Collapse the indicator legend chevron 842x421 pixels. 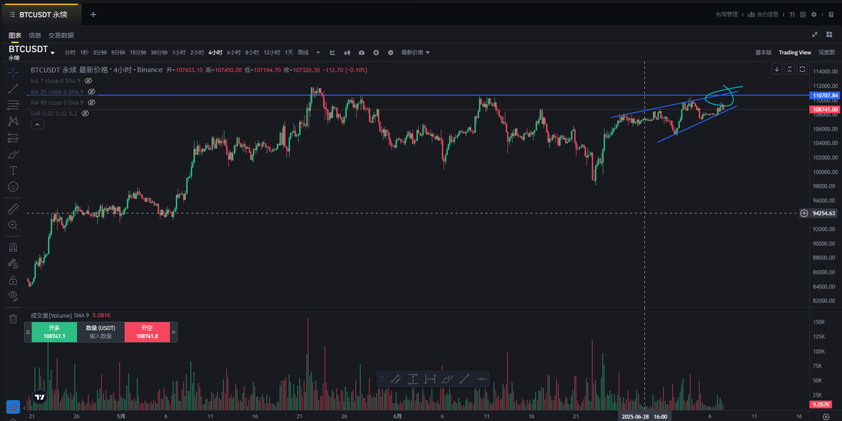point(37,124)
